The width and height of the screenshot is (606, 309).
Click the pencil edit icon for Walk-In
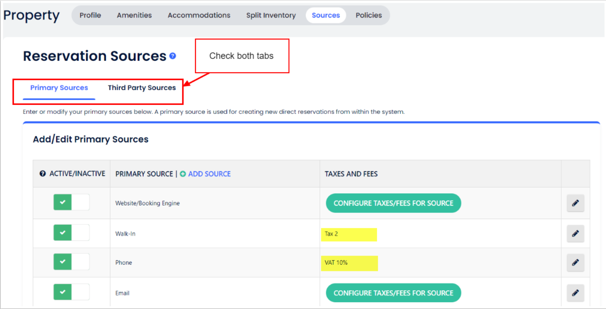pos(575,234)
